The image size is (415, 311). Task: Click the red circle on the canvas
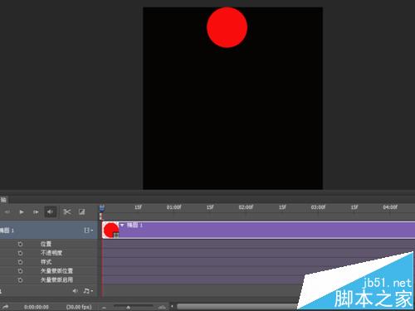[227, 27]
